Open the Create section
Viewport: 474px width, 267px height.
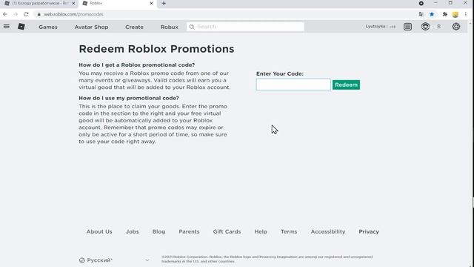(134, 27)
